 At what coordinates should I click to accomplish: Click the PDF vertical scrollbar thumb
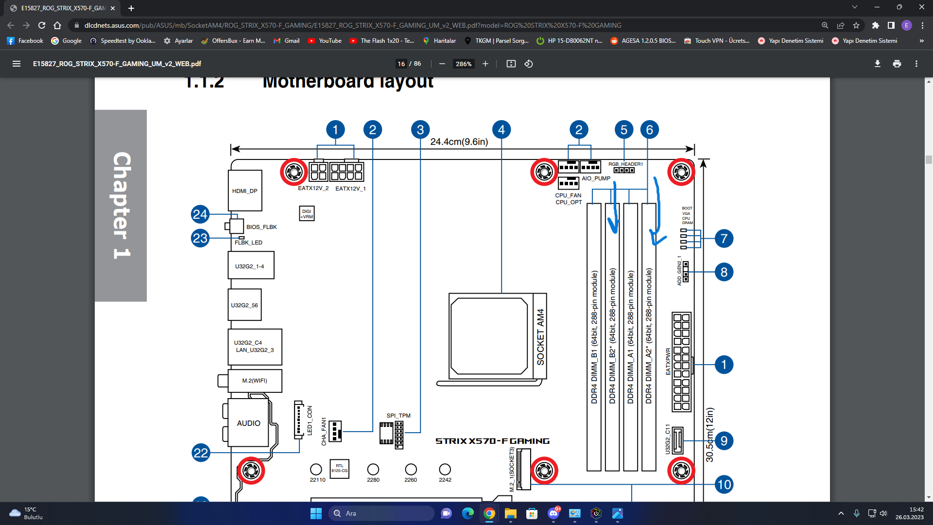(x=929, y=159)
